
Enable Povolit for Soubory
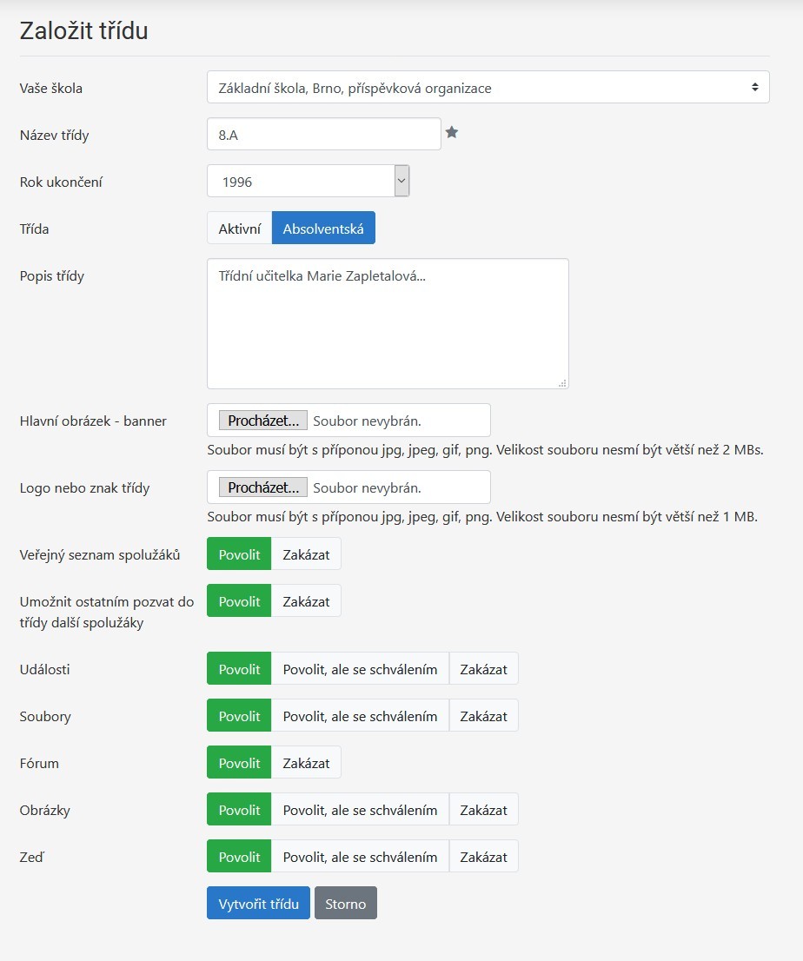click(239, 716)
